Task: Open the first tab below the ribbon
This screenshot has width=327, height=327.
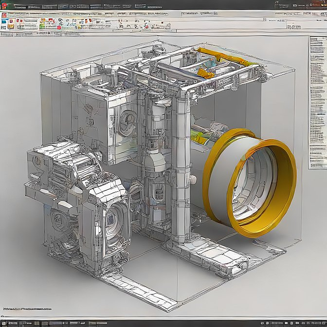Action: [7, 34]
